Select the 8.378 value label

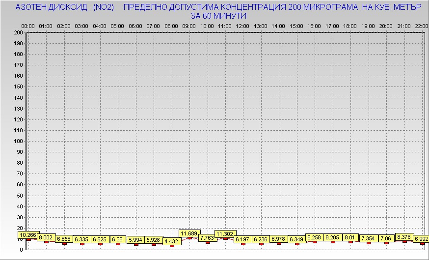point(404,237)
